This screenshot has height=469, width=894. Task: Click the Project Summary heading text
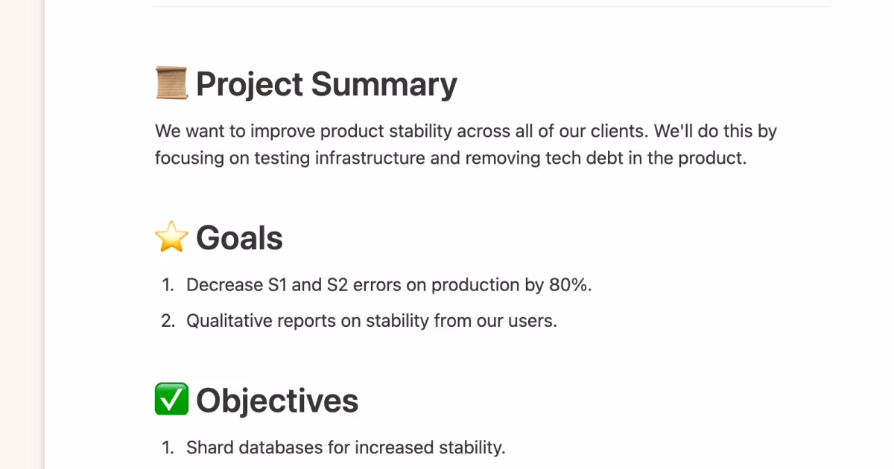pyautogui.click(x=326, y=84)
